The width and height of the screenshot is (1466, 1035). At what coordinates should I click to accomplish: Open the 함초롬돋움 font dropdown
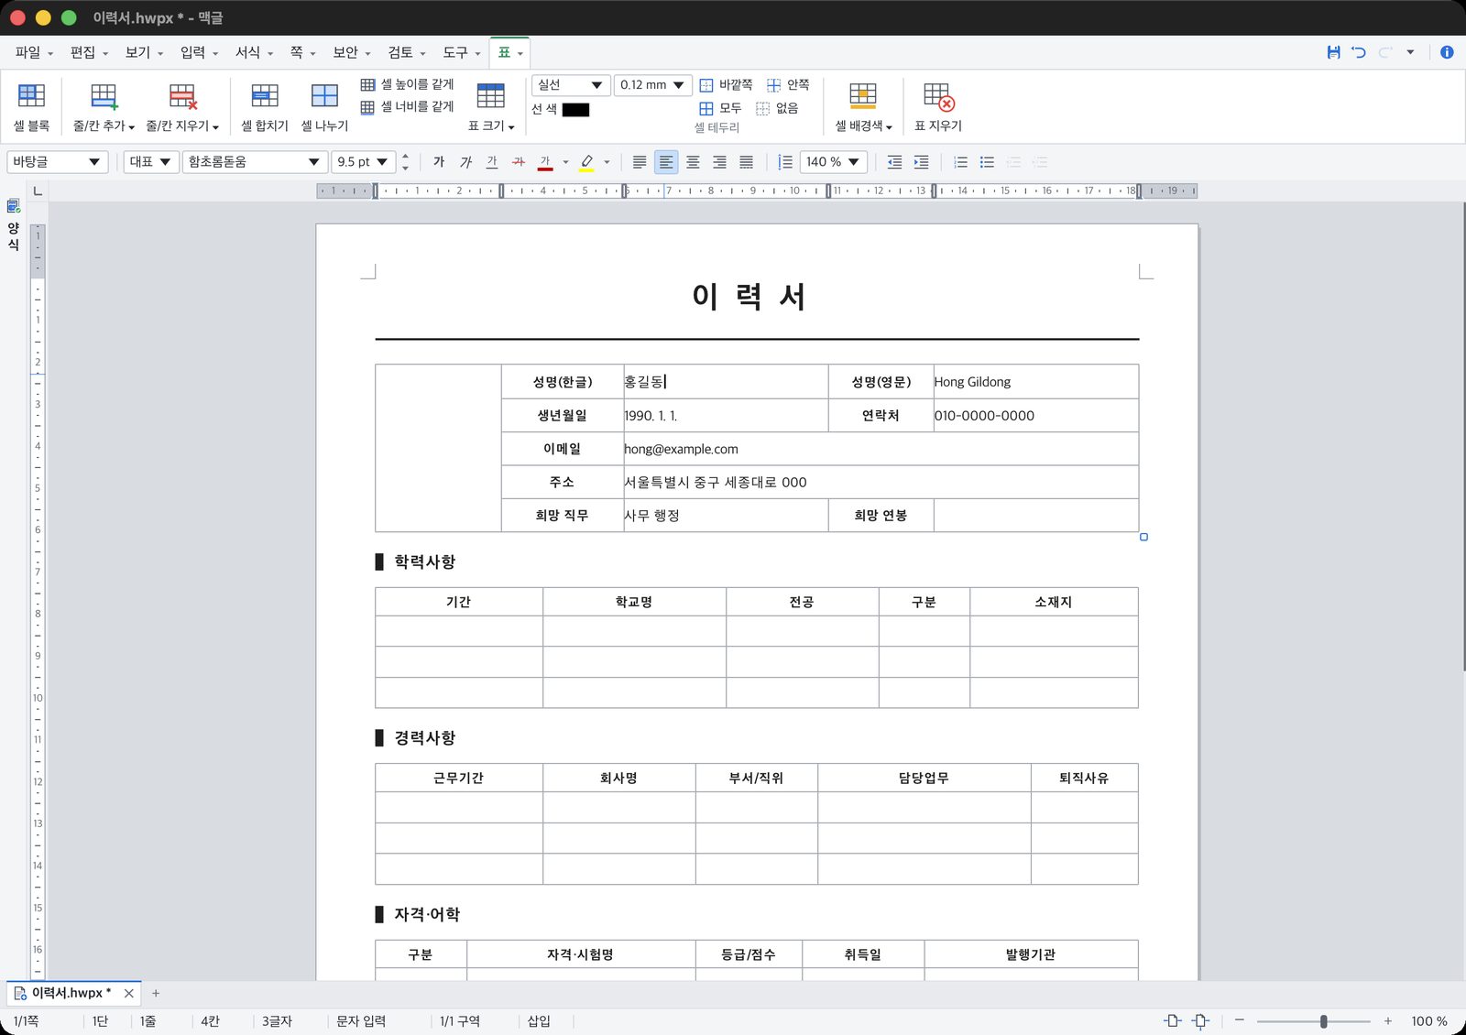click(255, 162)
